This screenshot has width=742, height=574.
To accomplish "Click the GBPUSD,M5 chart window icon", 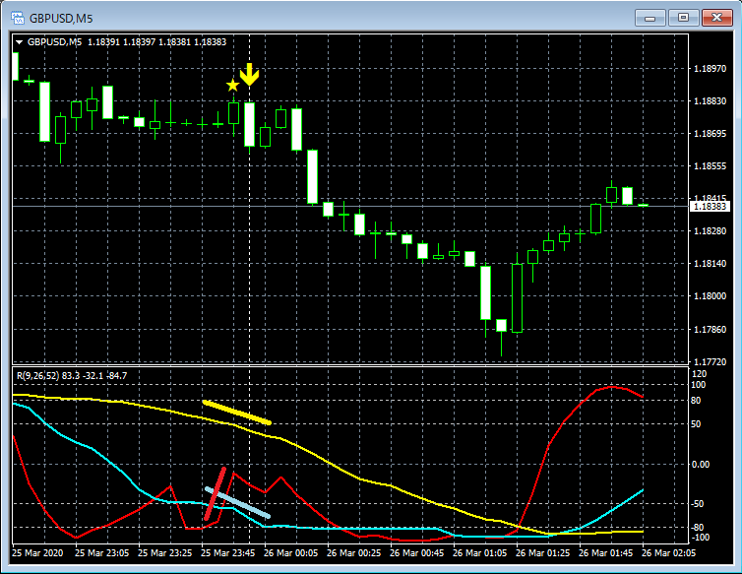I will point(18,19).
